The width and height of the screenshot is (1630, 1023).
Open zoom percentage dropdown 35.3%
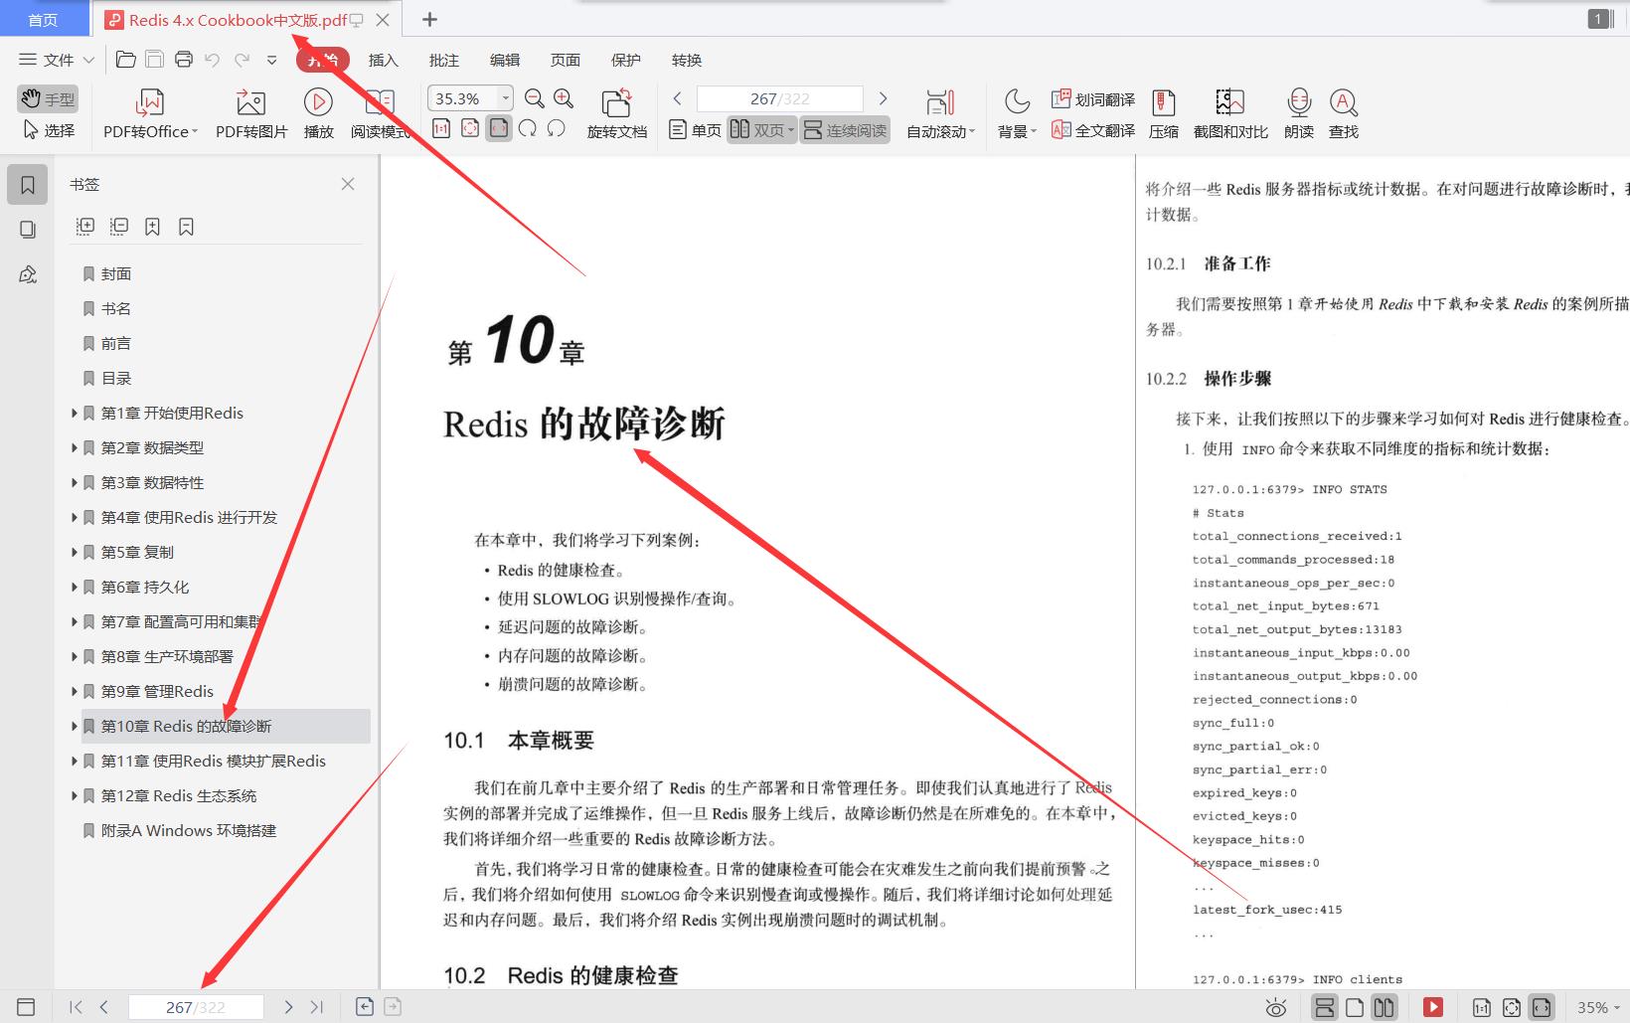point(505,98)
